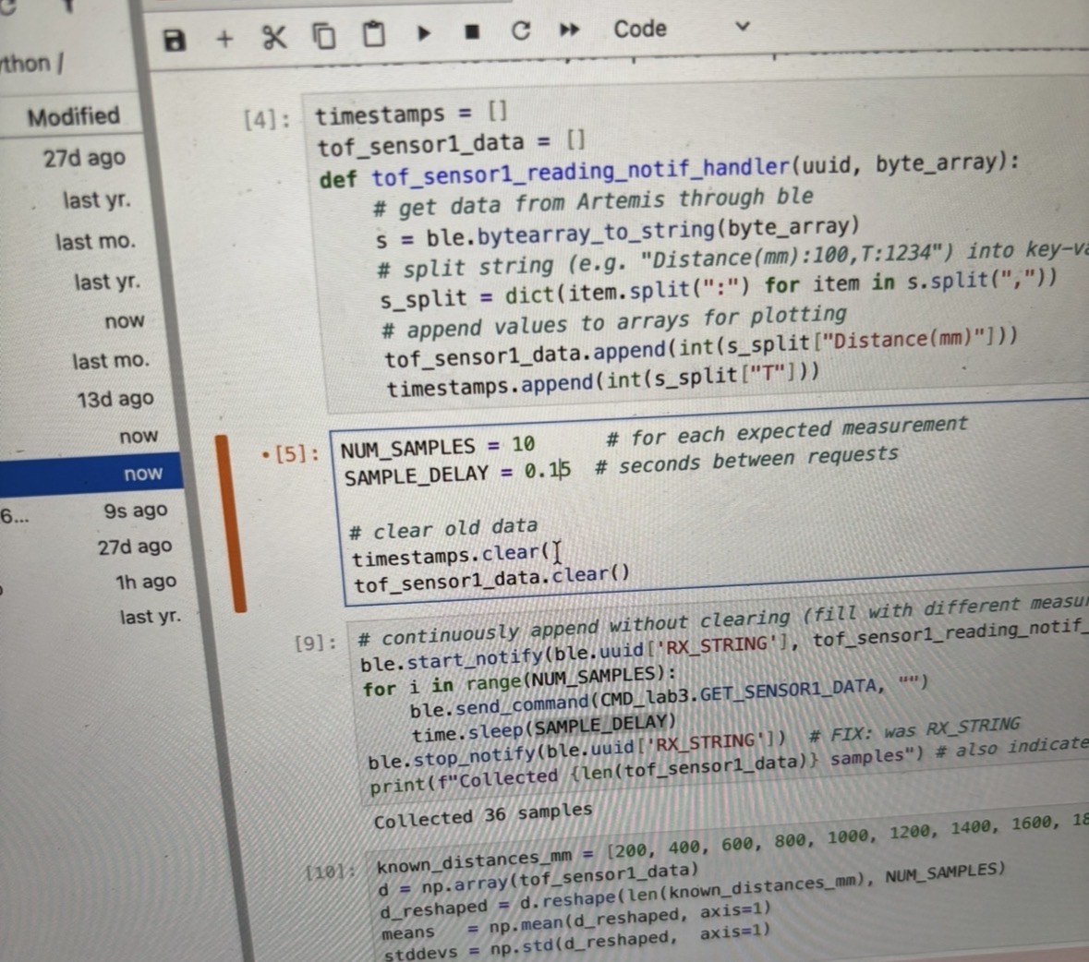The height and width of the screenshot is (962, 1089).
Task: Save the notebook with the floppy disk icon
Action: click(175, 40)
